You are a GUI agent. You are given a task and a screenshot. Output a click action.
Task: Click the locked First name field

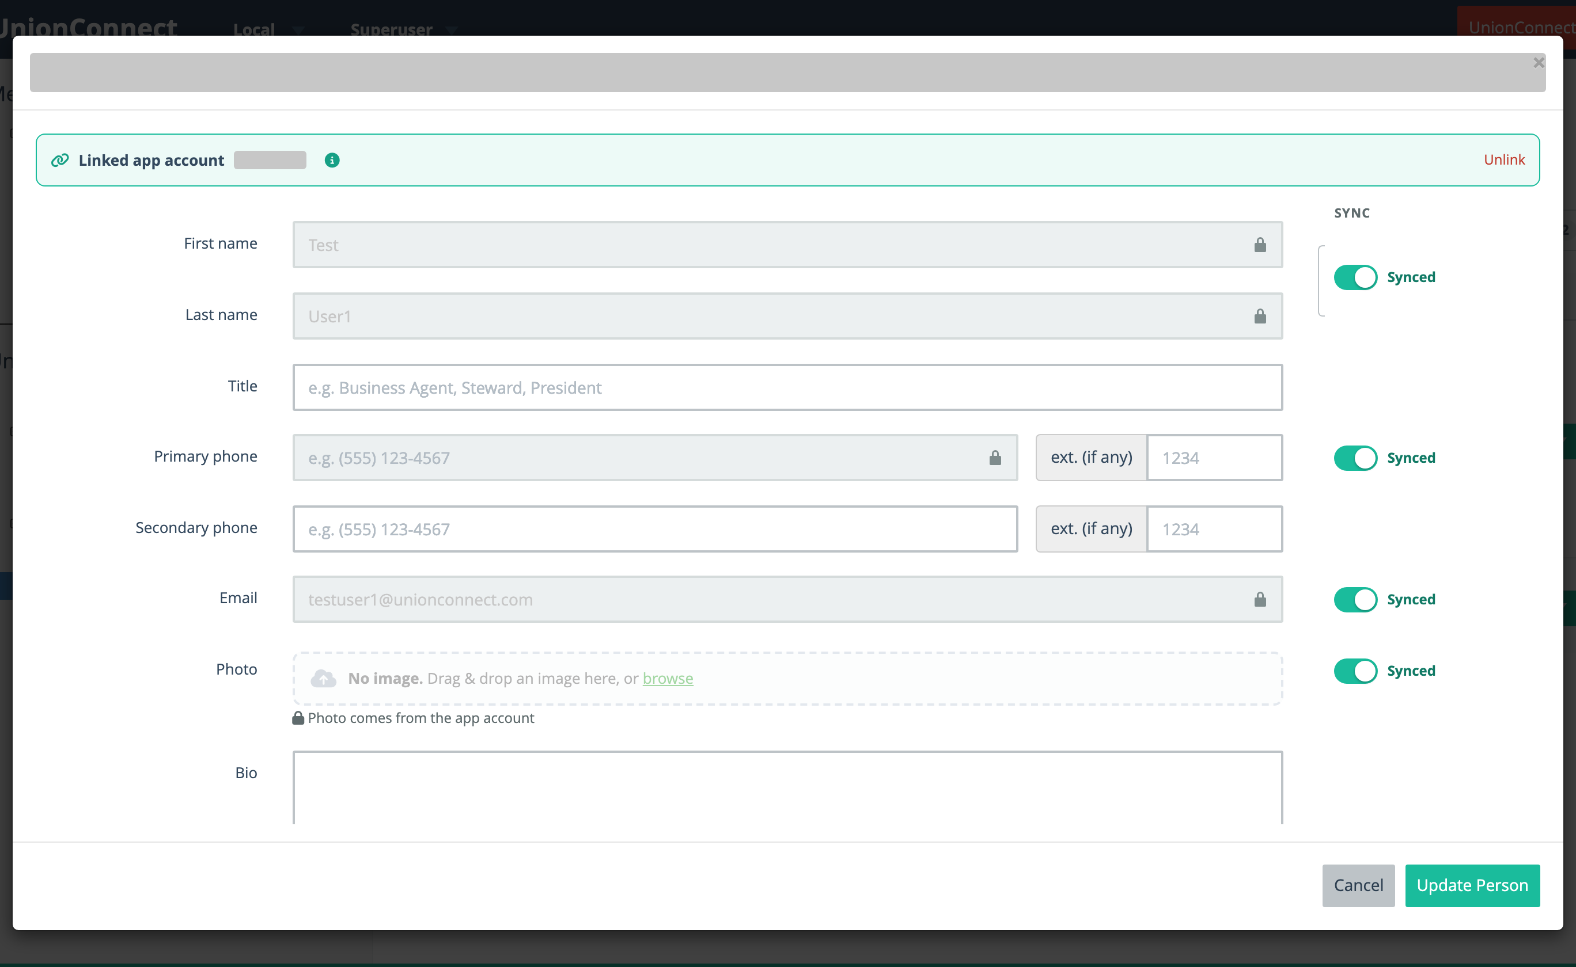pos(787,245)
